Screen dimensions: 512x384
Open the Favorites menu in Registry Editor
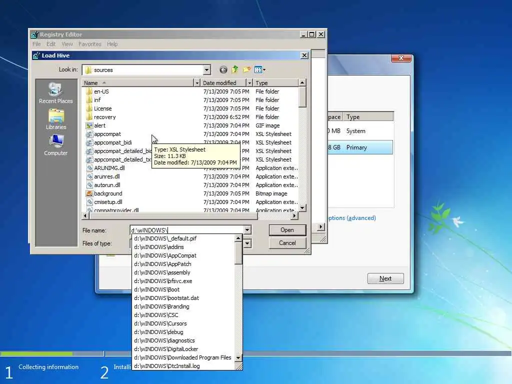tap(90, 44)
